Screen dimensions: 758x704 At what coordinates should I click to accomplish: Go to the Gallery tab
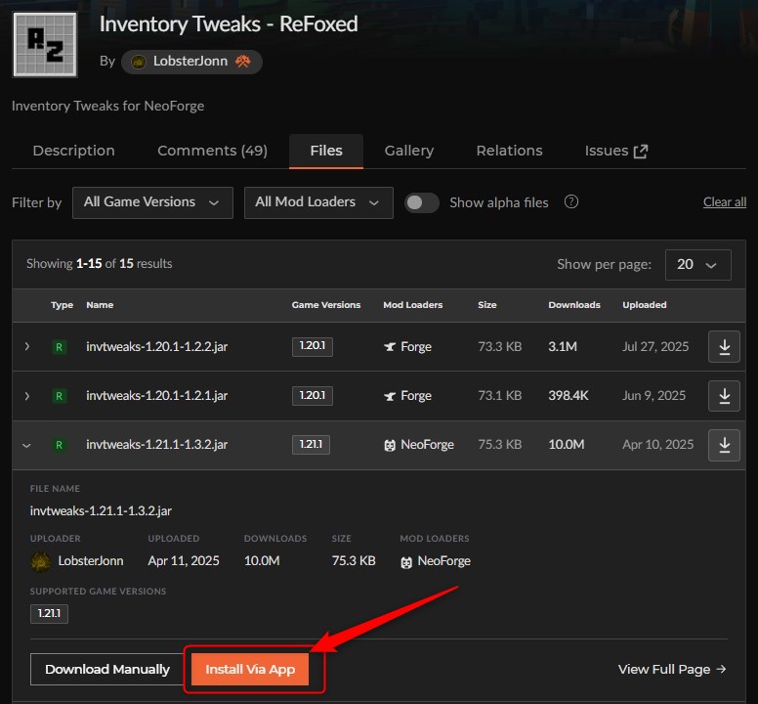pyautogui.click(x=409, y=151)
